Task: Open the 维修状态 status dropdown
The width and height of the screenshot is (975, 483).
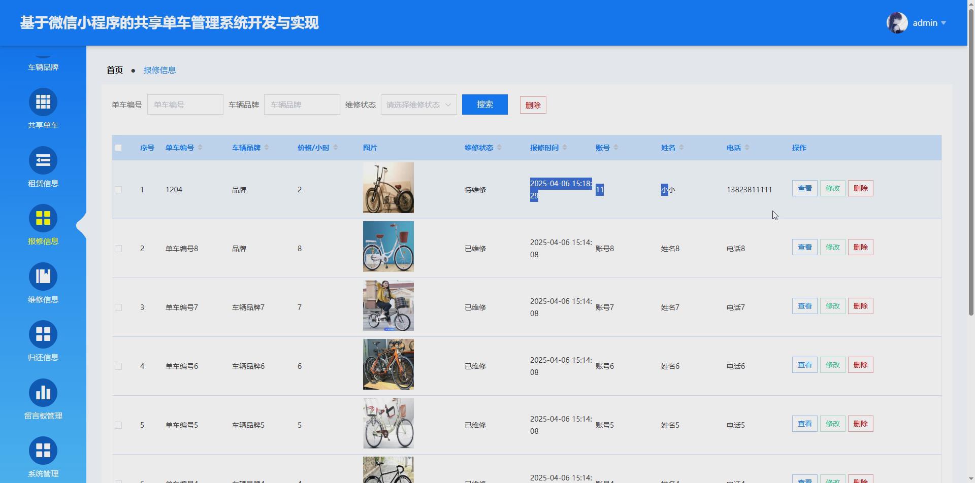Action: coord(417,104)
